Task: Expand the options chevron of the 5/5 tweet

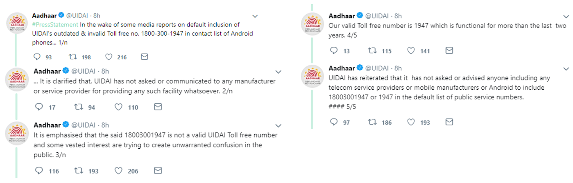Action: [x=566, y=69]
